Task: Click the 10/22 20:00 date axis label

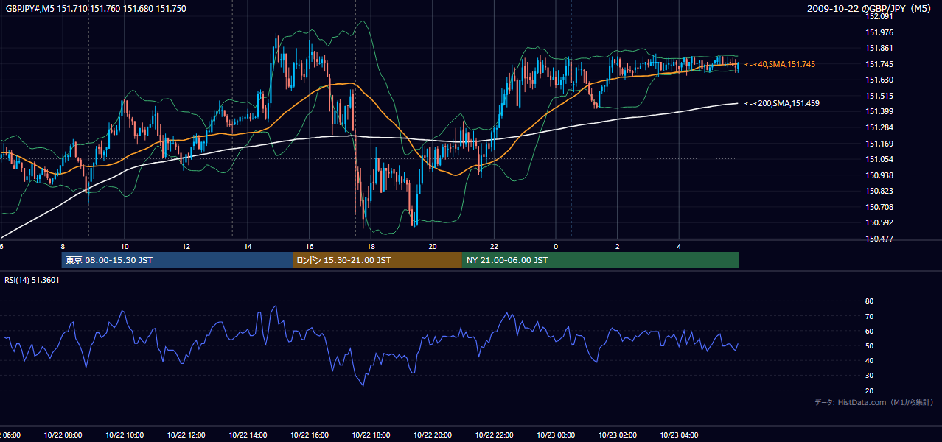Action: click(432, 435)
